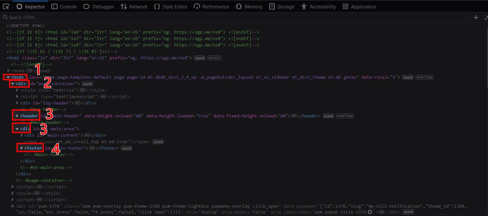The height and width of the screenshot is (216, 488).
Task: Expand the script type text/javascript node
Action: [17, 96]
